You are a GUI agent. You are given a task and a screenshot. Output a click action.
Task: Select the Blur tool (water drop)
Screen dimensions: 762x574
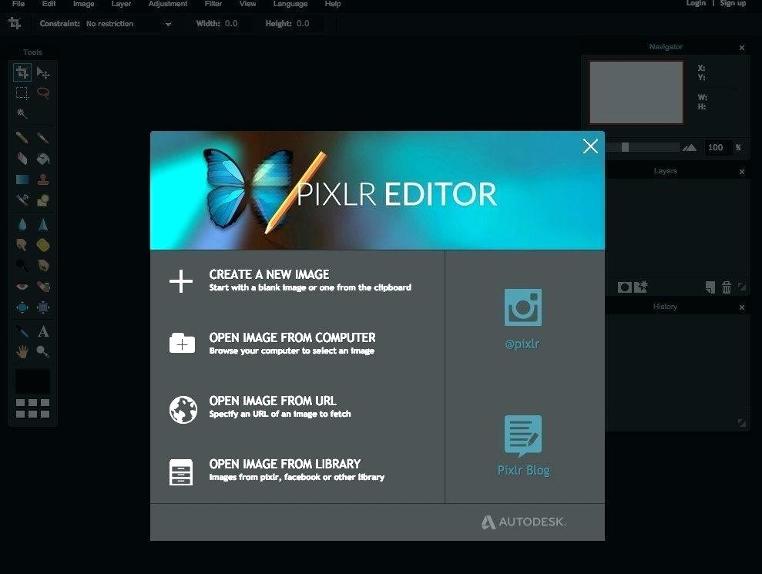[22, 224]
